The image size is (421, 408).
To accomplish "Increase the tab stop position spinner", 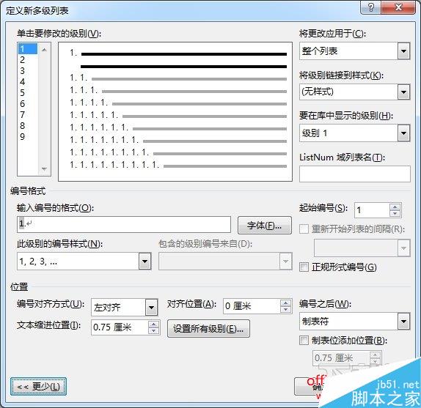I will [x=375, y=355].
